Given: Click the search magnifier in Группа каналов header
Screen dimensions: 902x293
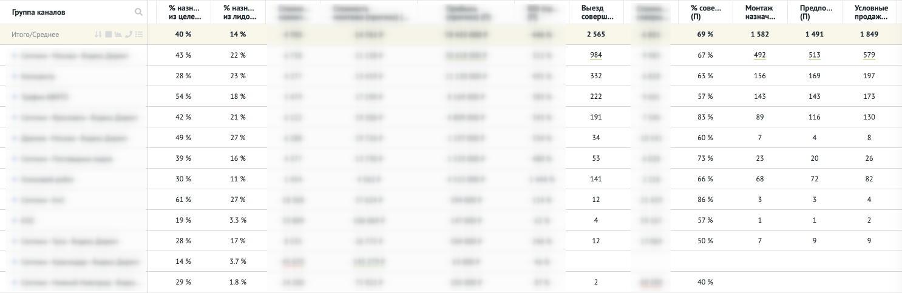Looking at the screenshot, I should point(139,12).
